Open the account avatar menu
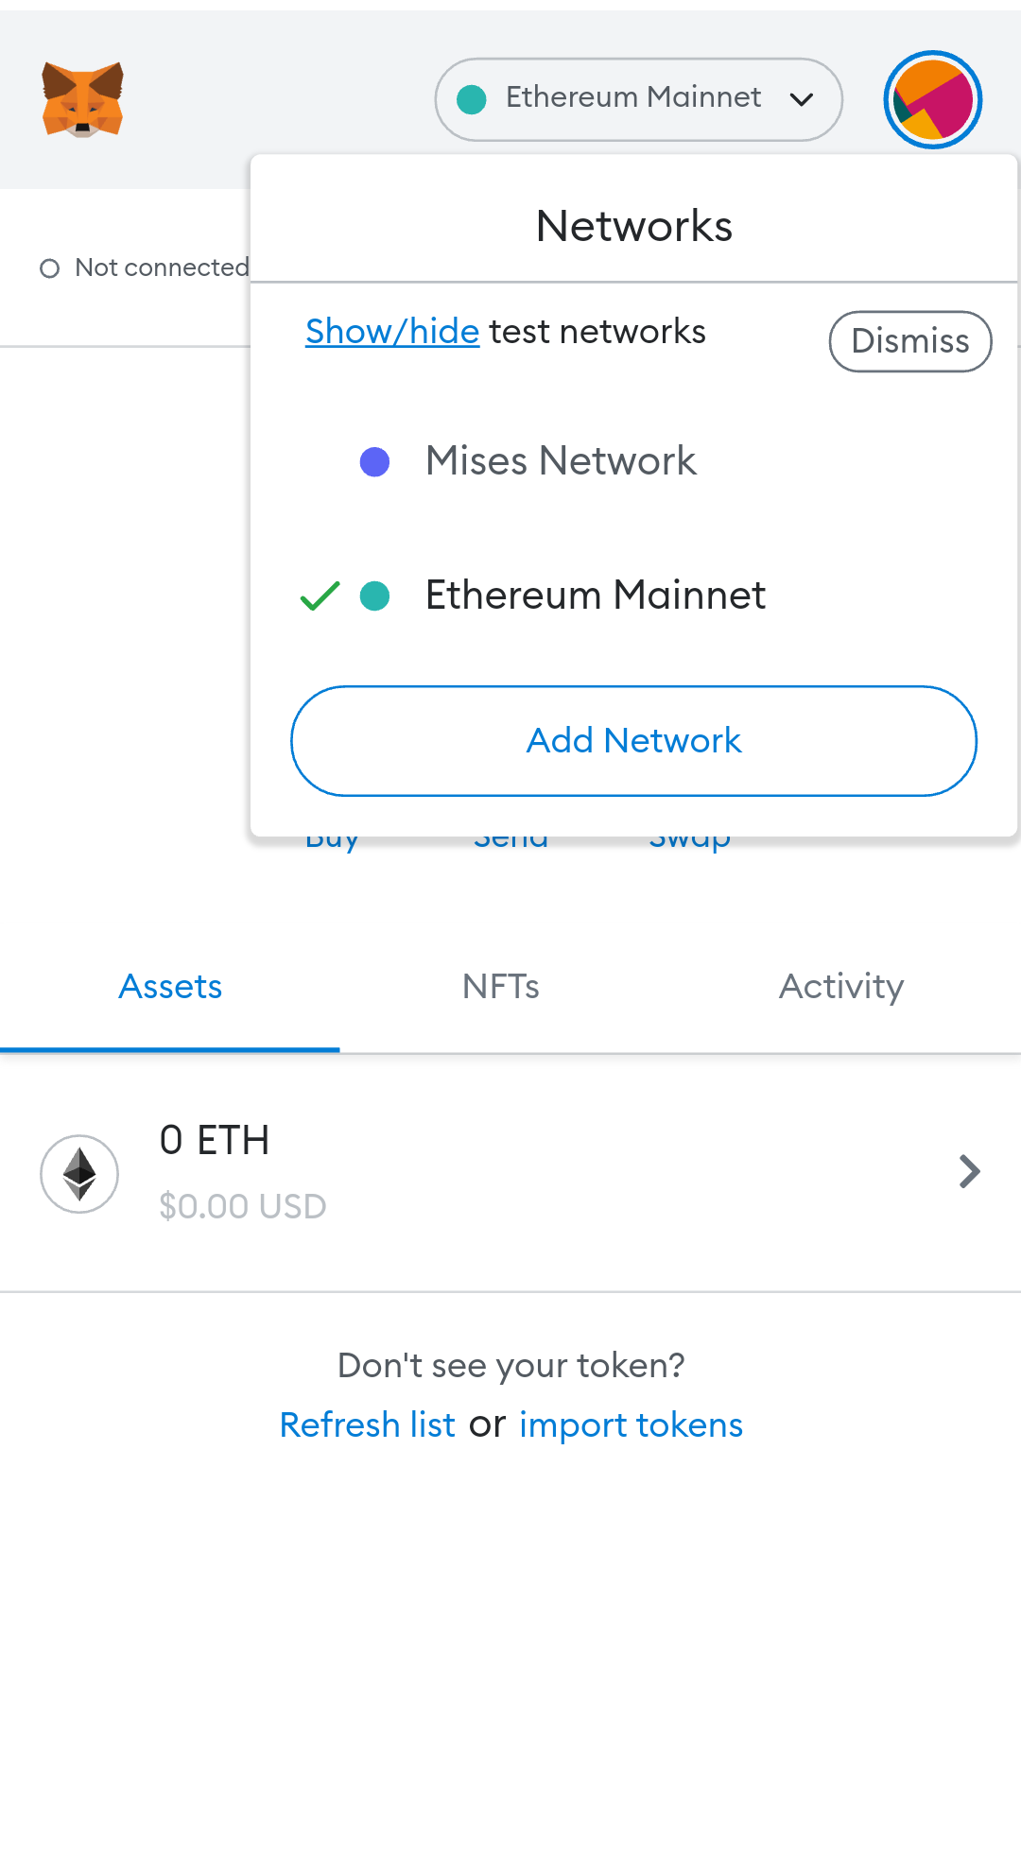Image resolution: width=1021 pixels, height=1864 pixels. 932,100
